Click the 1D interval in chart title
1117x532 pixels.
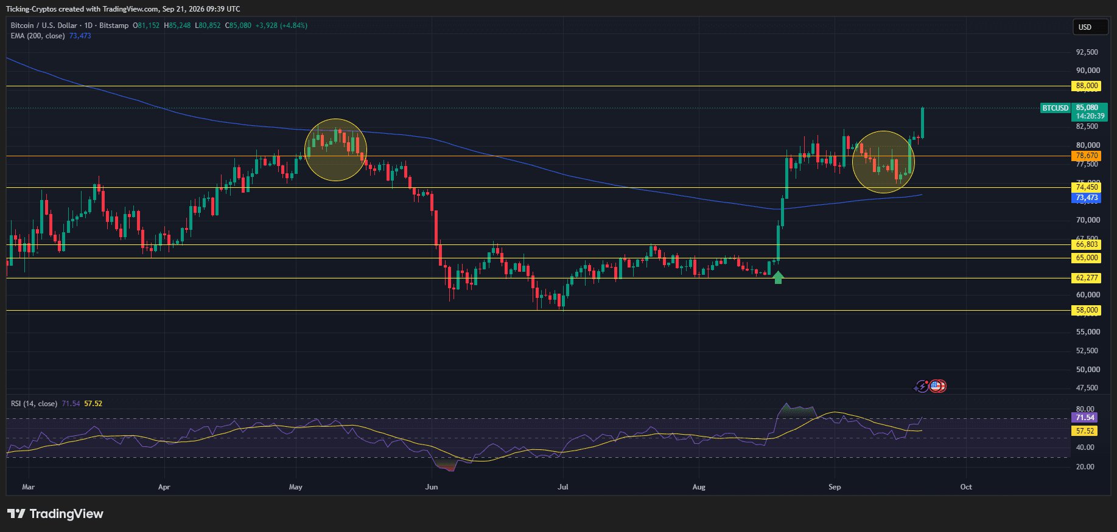(x=88, y=26)
